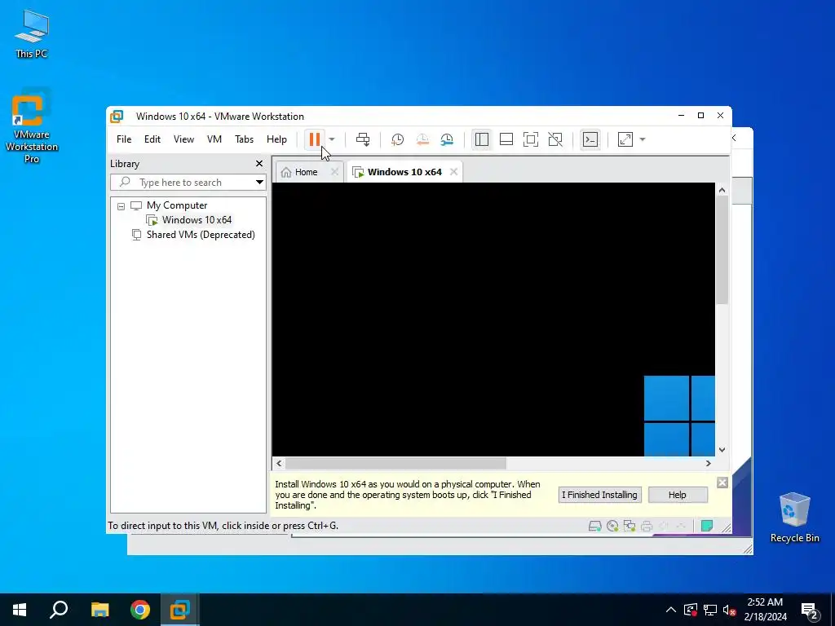Open the VM menu
This screenshot has height=626, width=835.
tap(214, 139)
